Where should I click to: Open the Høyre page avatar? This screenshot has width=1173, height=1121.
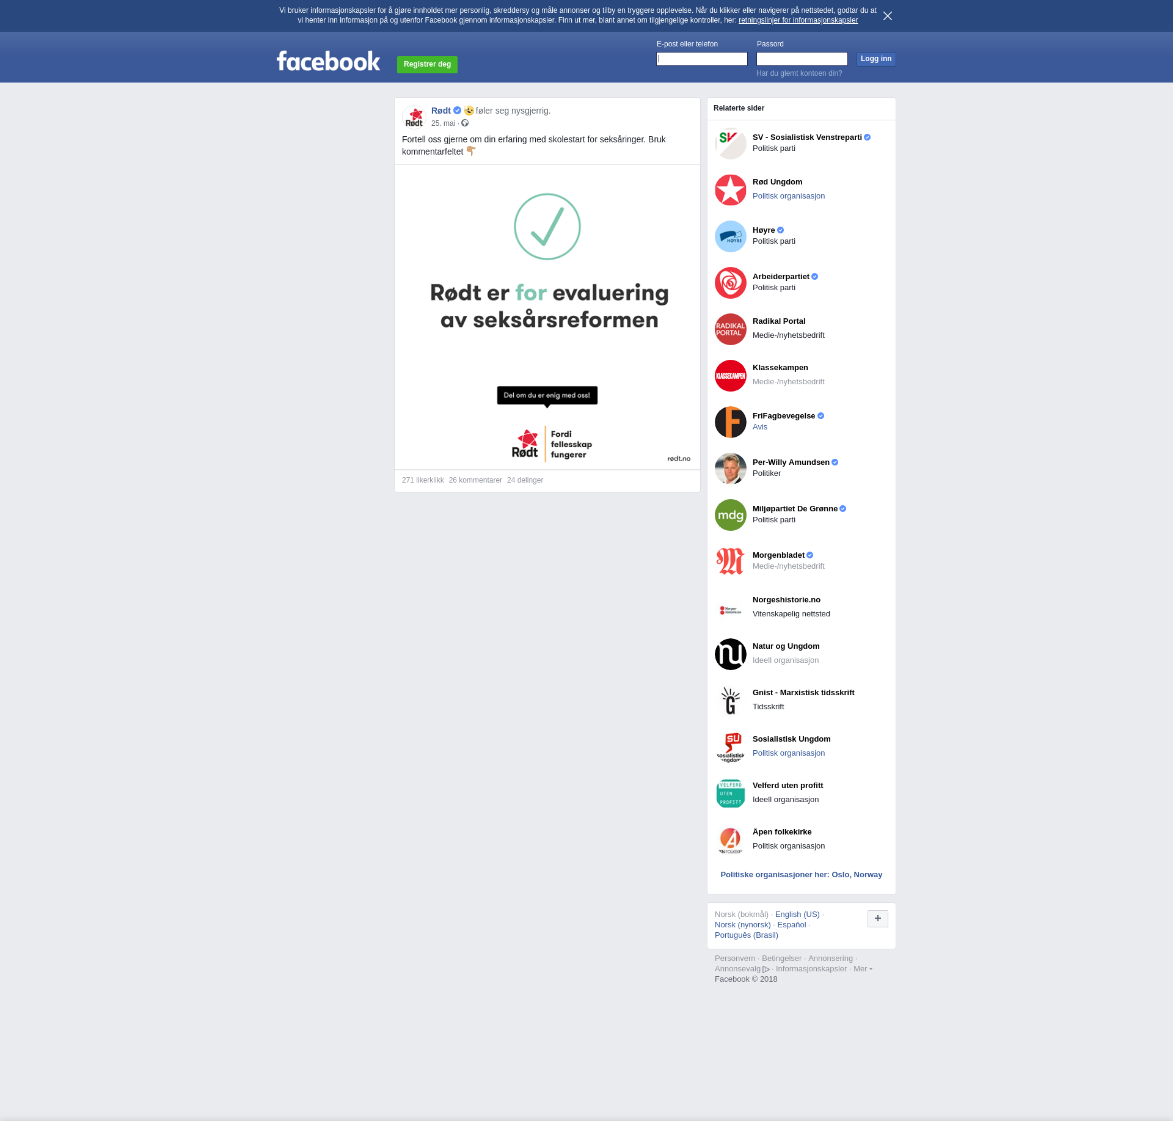pyautogui.click(x=731, y=236)
